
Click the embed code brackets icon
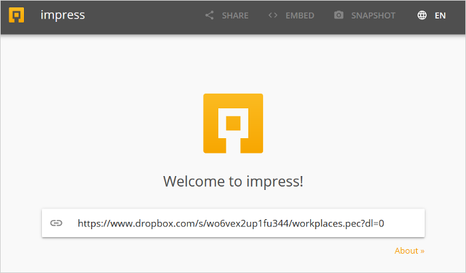273,15
